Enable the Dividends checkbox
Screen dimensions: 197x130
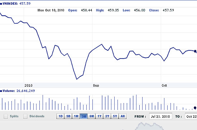[25, 116]
